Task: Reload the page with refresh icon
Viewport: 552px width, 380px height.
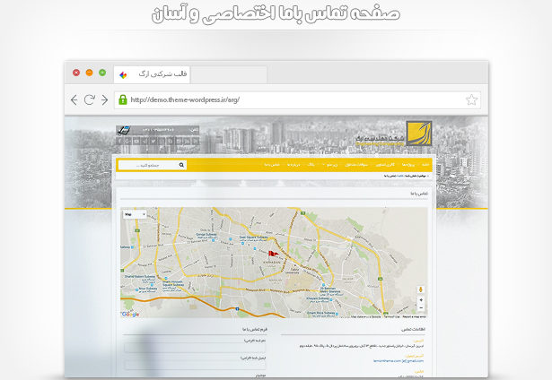Action: [90, 99]
